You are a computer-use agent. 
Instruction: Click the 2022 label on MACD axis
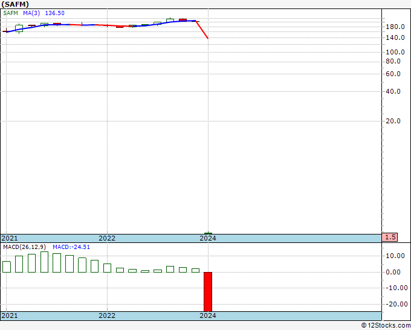107,315
